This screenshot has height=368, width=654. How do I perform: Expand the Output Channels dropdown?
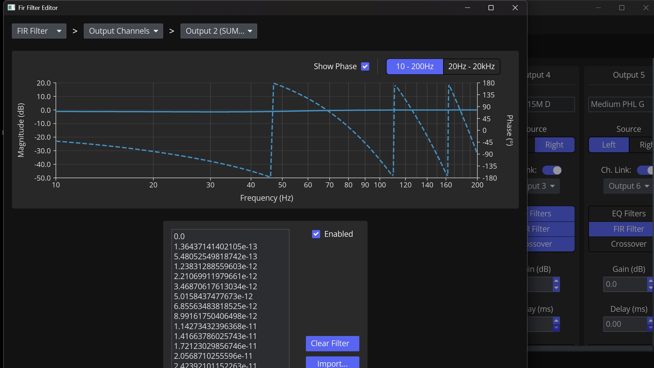[123, 31]
